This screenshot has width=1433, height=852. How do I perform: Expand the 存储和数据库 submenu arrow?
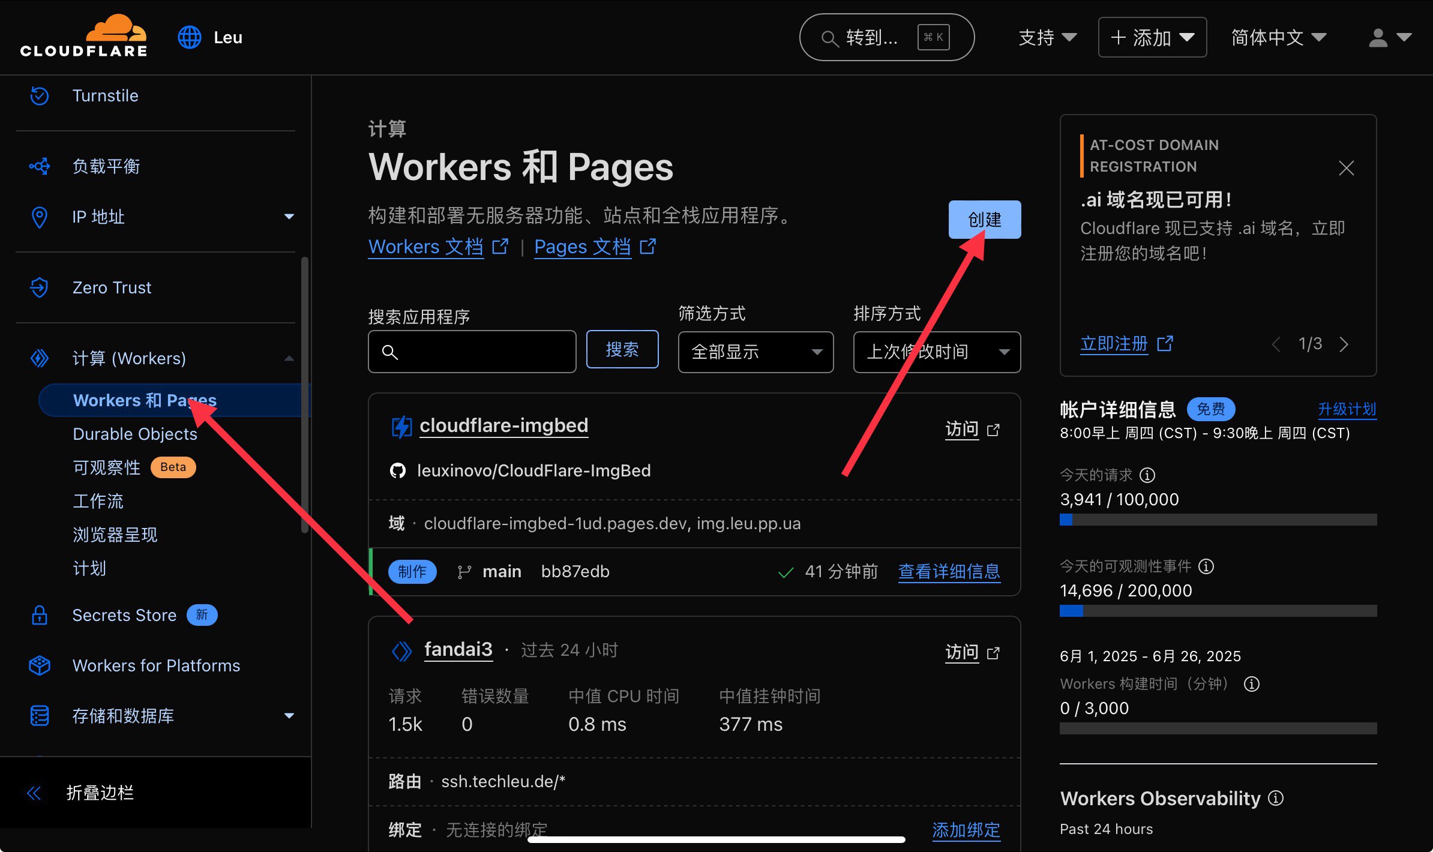(x=289, y=716)
